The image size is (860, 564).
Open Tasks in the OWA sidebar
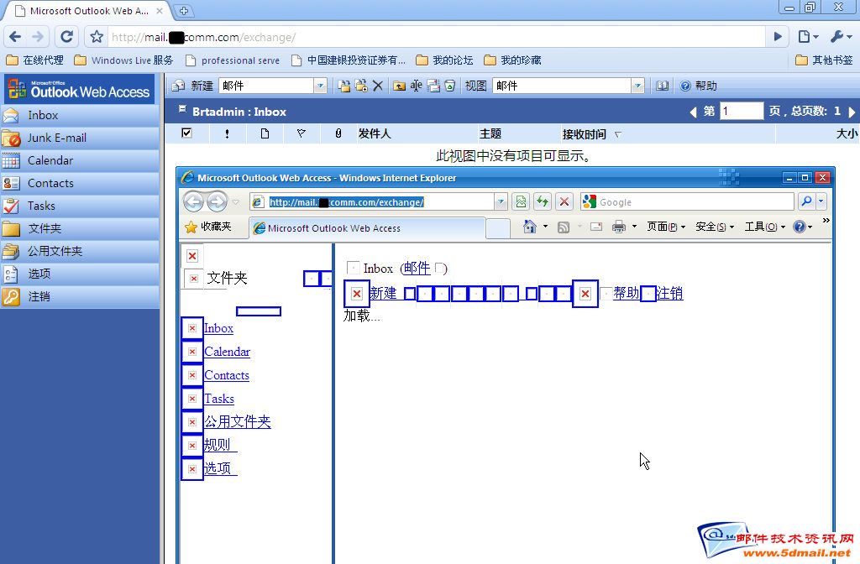[80, 206]
